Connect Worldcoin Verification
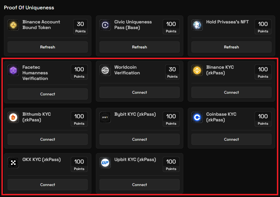This screenshot has height=197, width=280. tap(140, 92)
